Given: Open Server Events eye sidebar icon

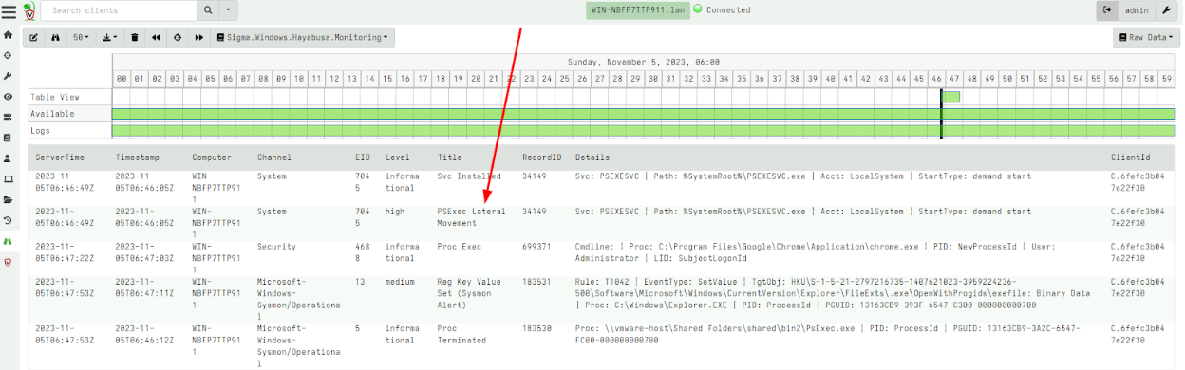Looking at the screenshot, I should 9,97.
